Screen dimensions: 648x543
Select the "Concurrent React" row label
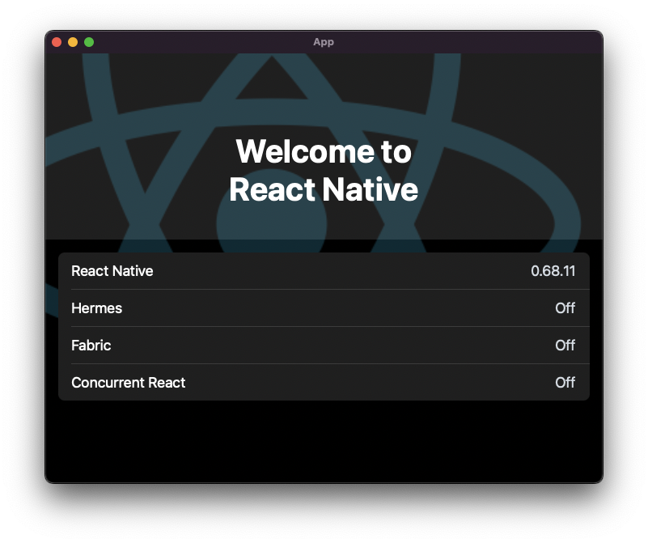(128, 383)
